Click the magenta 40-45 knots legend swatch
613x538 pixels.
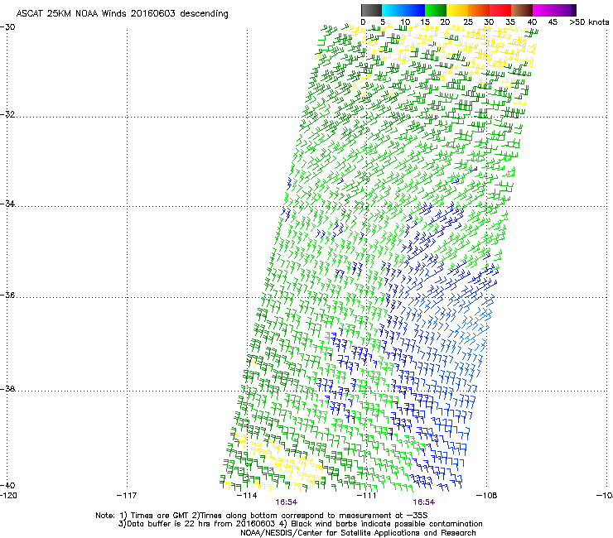click(543, 10)
